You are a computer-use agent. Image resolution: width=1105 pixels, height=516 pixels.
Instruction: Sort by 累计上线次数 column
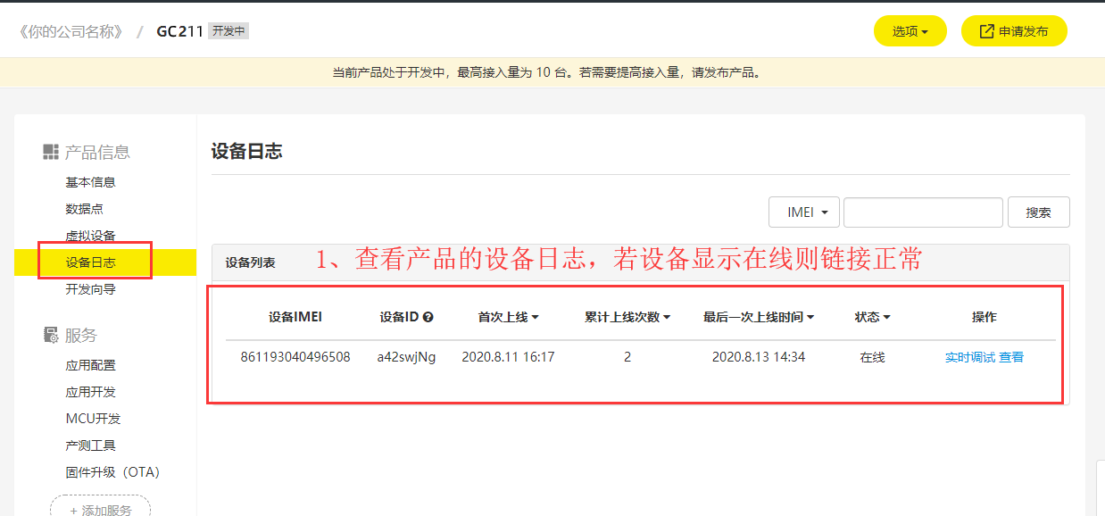click(x=627, y=317)
